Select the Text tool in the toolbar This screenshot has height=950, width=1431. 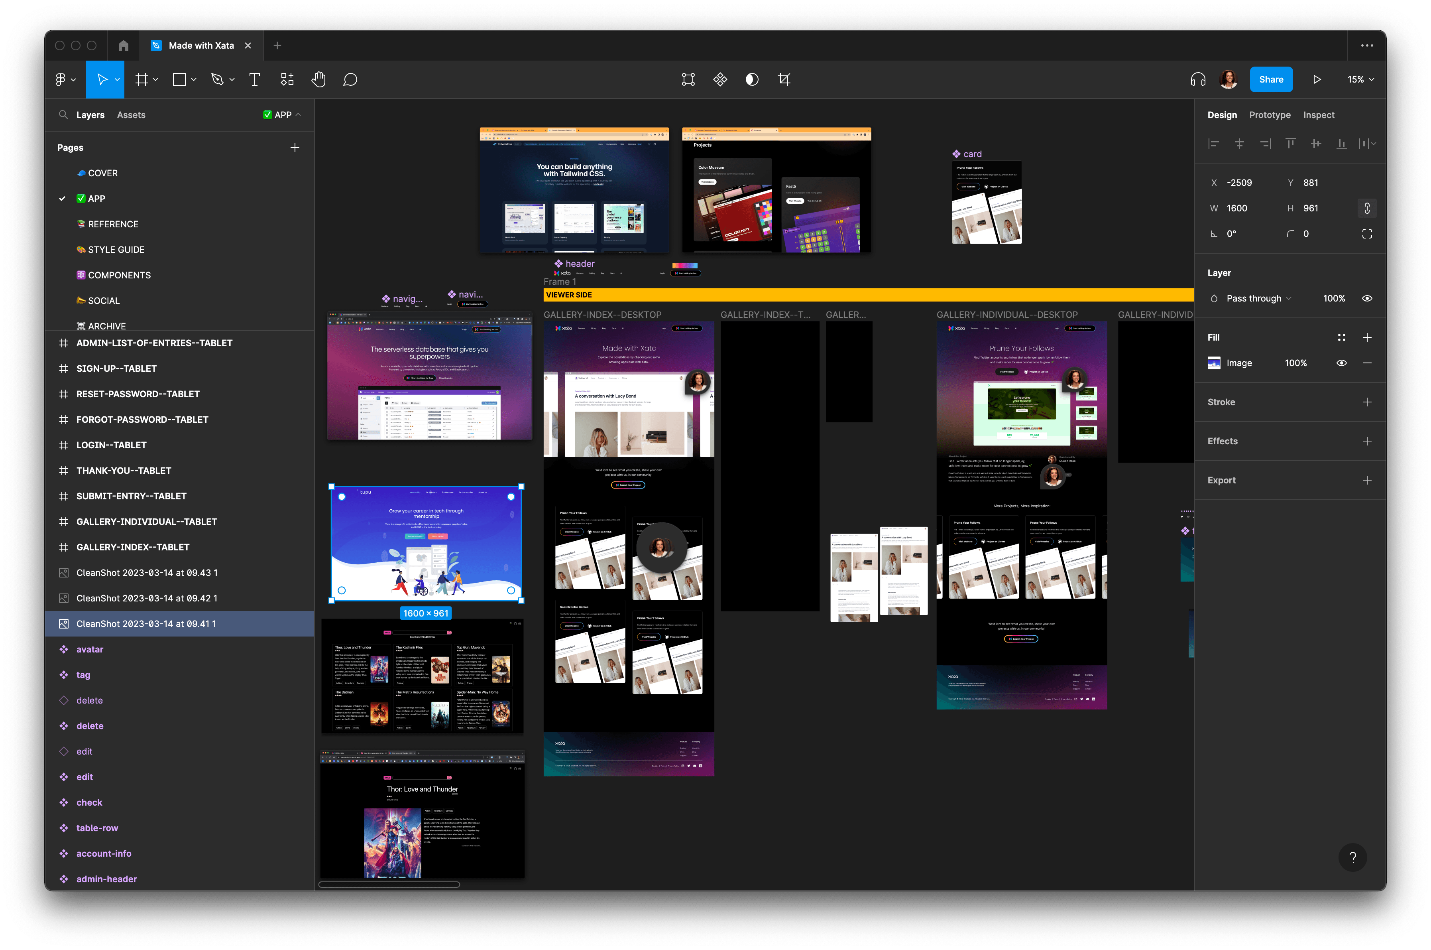[x=254, y=79]
